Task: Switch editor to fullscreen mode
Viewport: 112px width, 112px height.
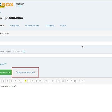Action: tap(75, 81)
